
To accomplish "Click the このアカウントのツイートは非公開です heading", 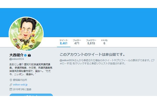I will 92,55.
